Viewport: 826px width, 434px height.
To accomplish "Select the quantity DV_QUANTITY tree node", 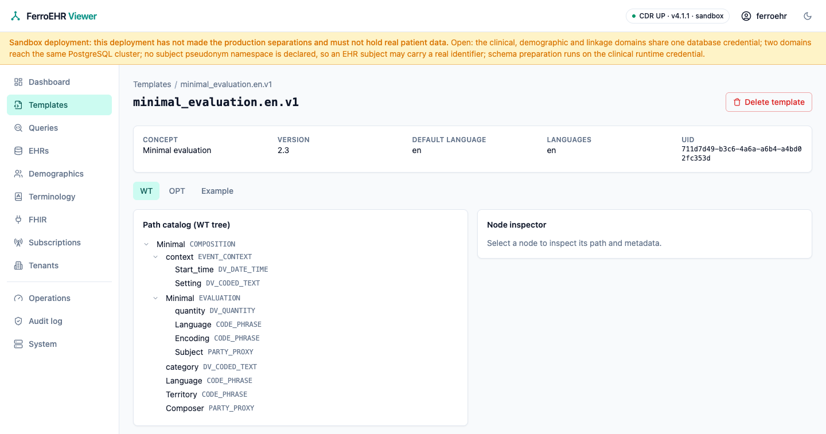I will [215, 311].
